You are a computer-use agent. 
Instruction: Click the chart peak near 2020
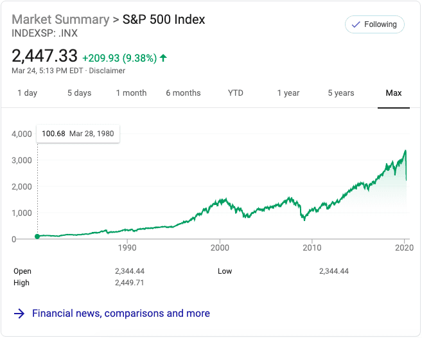[x=405, y=151]
